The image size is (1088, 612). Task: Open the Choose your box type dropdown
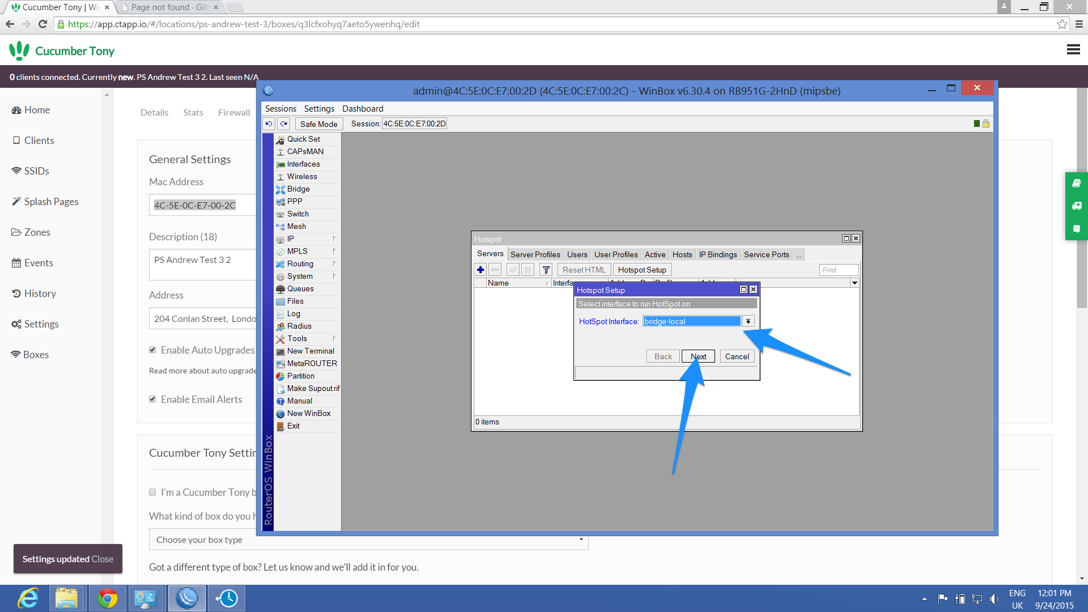tap(368, 539)
